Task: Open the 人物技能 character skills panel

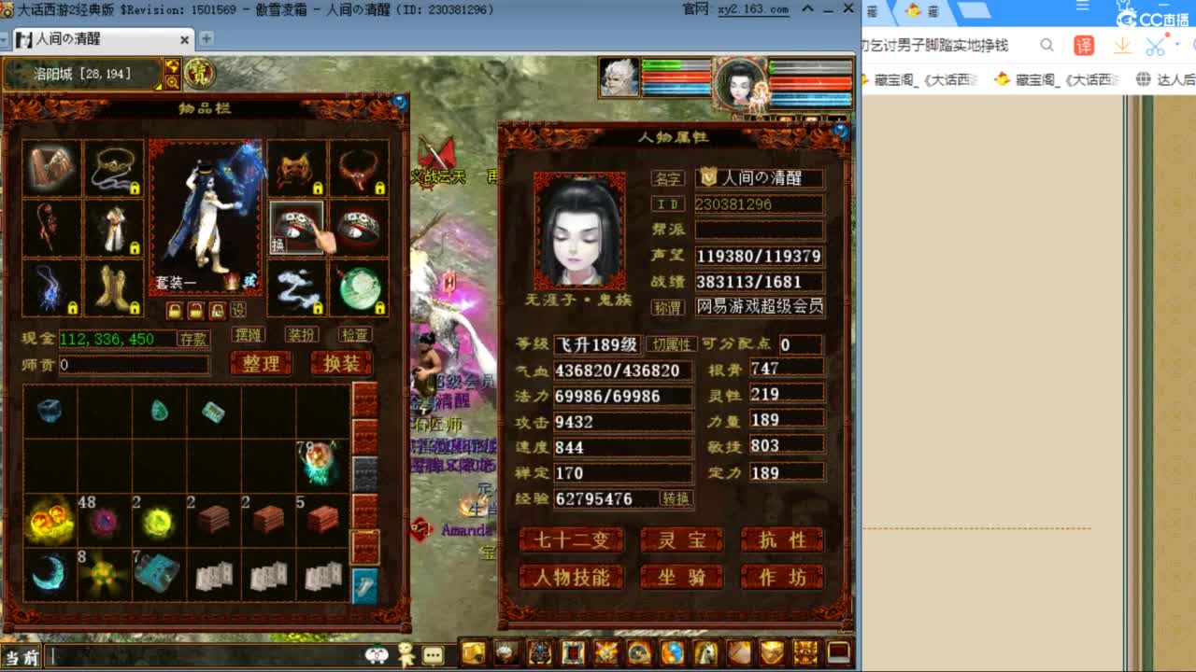Action: tap(571, 578)
